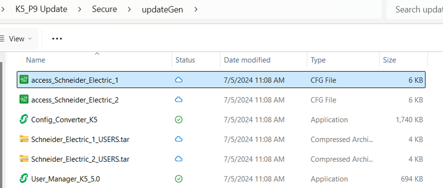Viewport: 443px width, 188px height.
Task: Sort by Date modified column header
Action: pos(247,60)
